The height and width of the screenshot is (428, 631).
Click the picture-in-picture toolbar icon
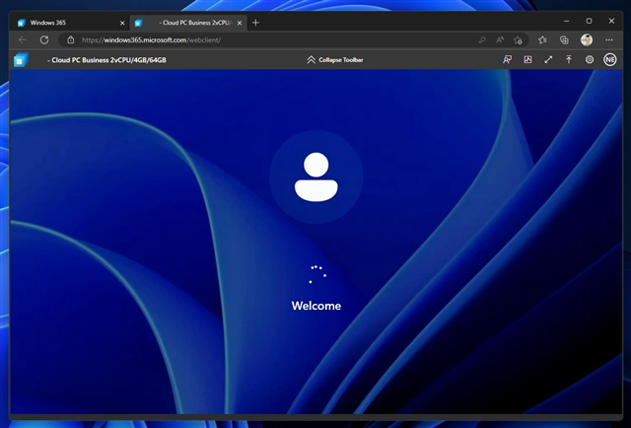527,59
